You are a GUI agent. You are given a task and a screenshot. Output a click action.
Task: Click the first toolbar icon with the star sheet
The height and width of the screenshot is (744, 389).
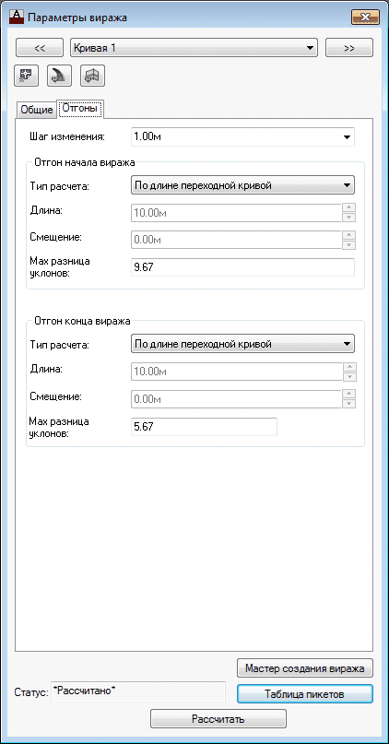tap(27, 76)
